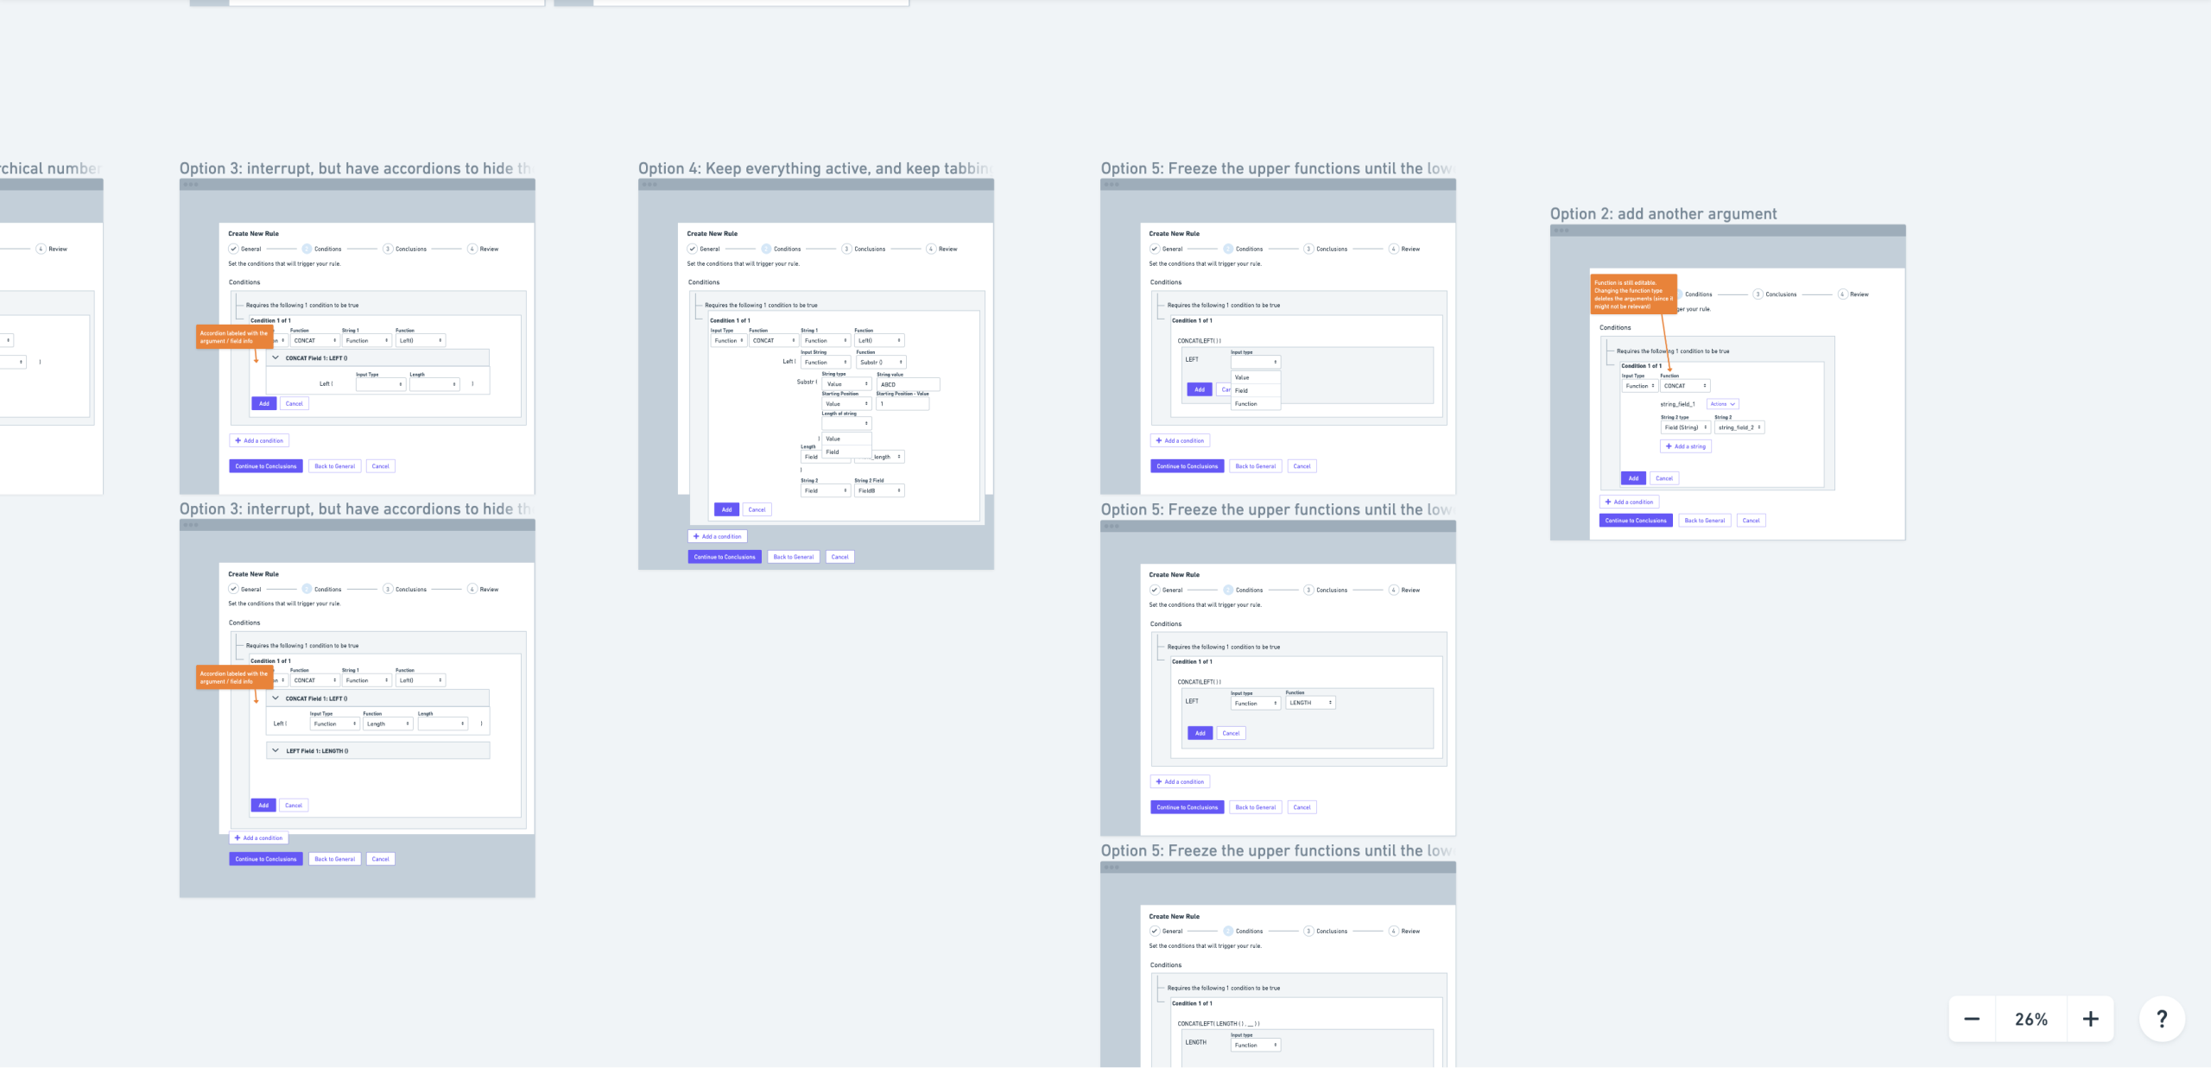Image resolution: width=2211 pixels, height=1068 pixels.
Task: Open the Field (String) type dropdown
Action: tap(1684, 427)
